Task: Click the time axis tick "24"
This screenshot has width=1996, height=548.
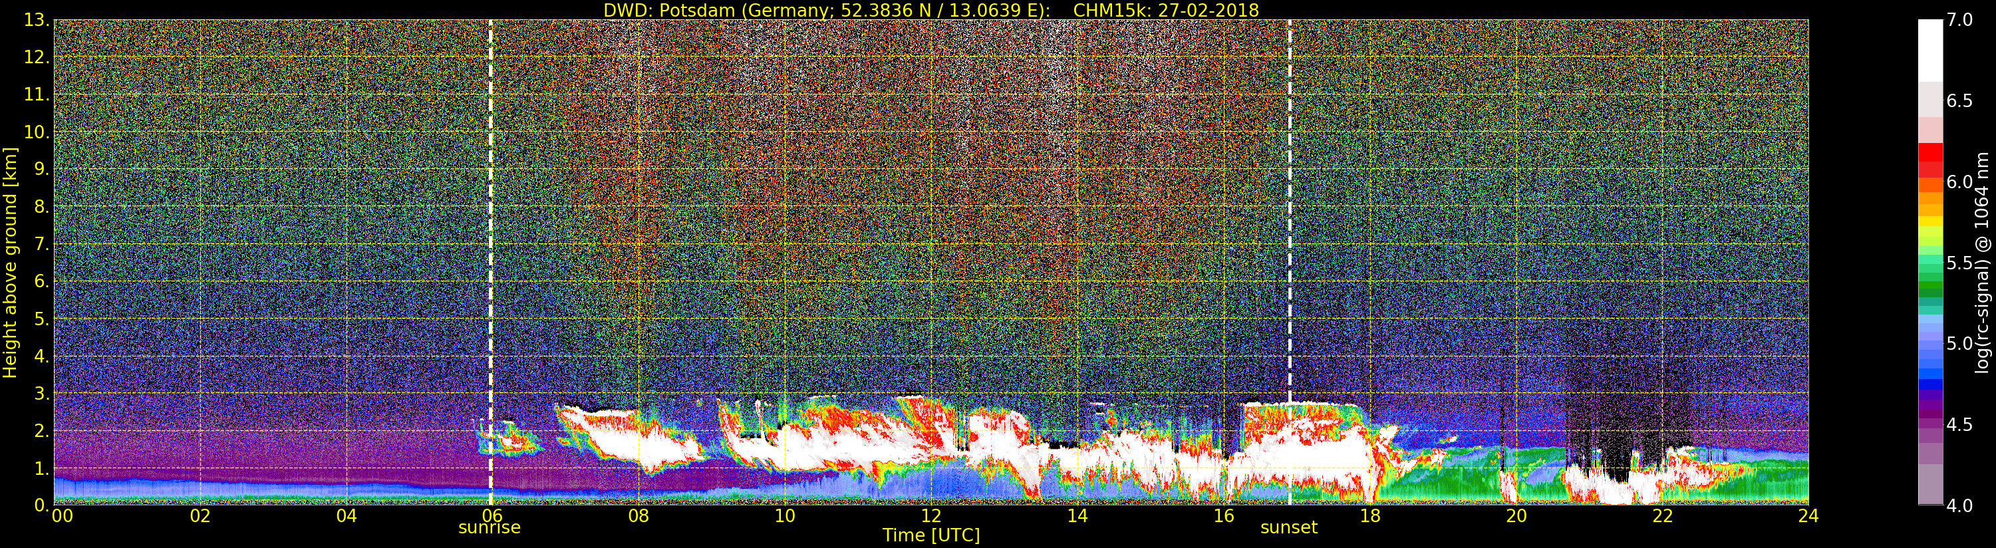Action: point(1808,516)
